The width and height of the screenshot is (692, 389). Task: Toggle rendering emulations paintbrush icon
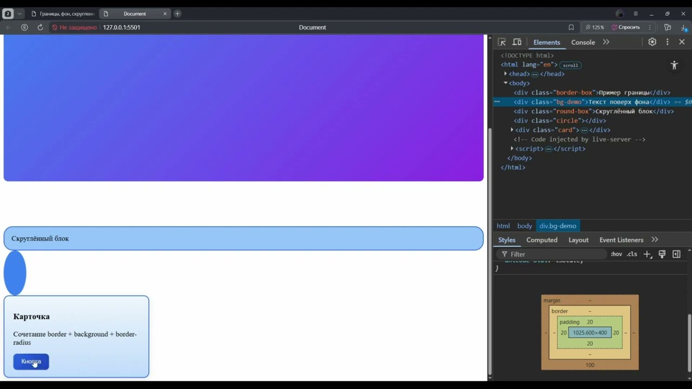point(662,254)
